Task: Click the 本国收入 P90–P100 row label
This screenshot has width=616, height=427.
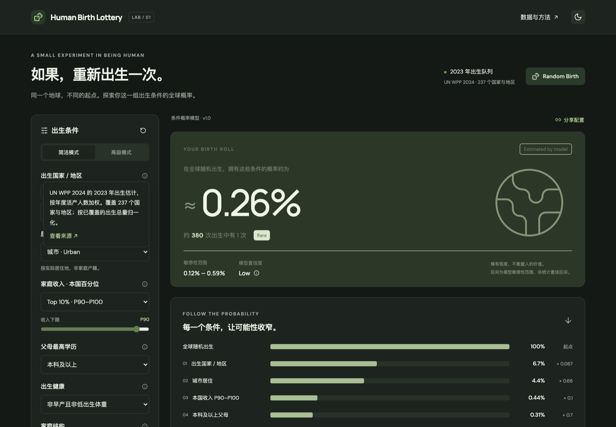Action: (x=216, y=398)
